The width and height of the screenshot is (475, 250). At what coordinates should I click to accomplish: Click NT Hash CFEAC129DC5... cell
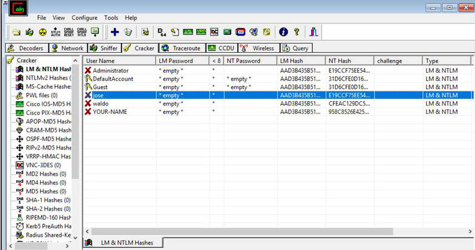pos(349,103)
